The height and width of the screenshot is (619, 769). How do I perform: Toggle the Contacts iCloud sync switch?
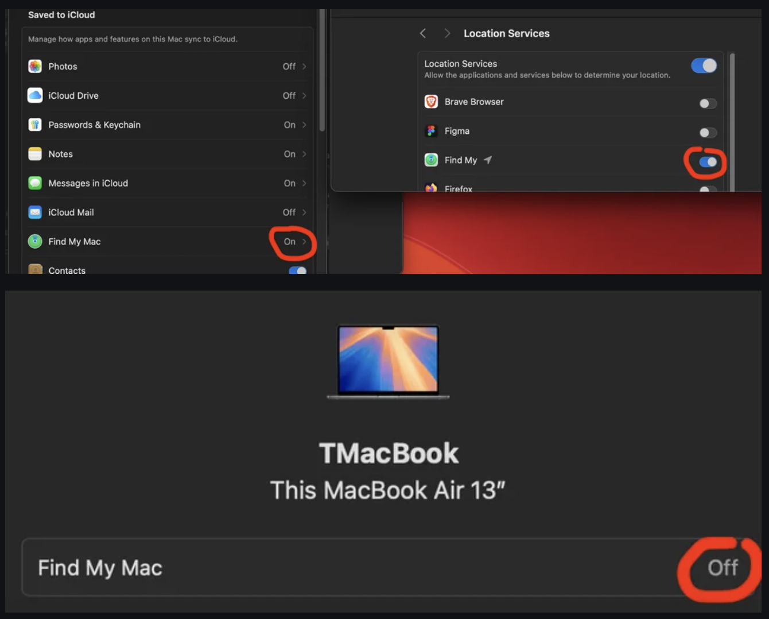(298, 270)
